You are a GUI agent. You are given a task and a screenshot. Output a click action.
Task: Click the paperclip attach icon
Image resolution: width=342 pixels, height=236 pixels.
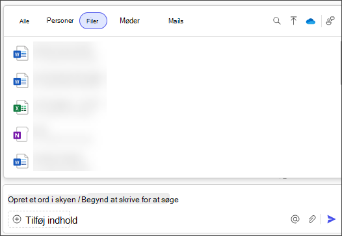pos(312,219)
